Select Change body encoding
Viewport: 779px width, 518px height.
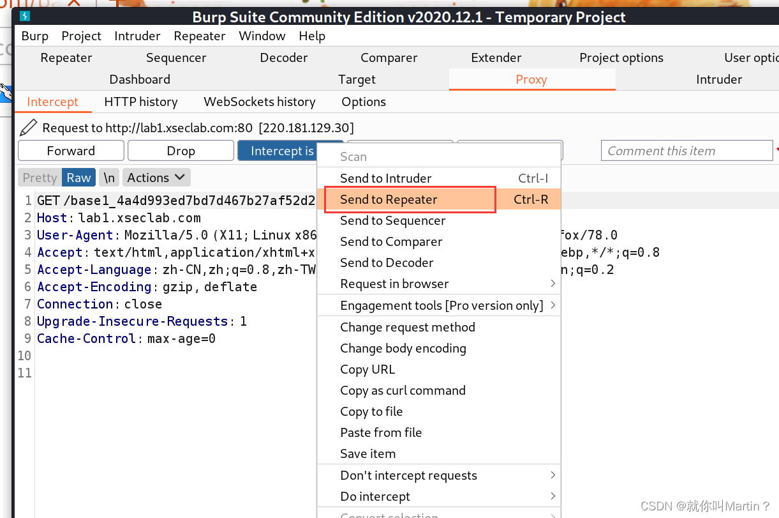(x=439, y=348)
